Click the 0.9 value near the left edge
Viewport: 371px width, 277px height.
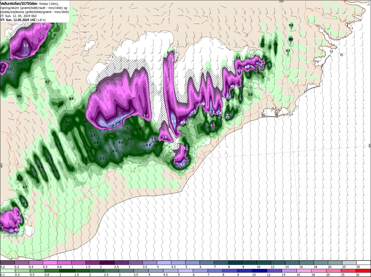pos(19,96)
